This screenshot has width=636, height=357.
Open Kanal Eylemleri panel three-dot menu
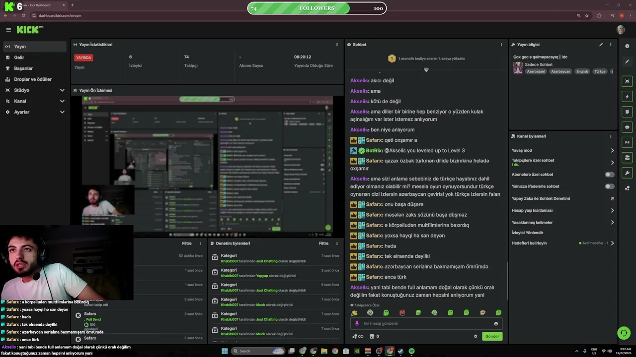click(x=611, y=136)
